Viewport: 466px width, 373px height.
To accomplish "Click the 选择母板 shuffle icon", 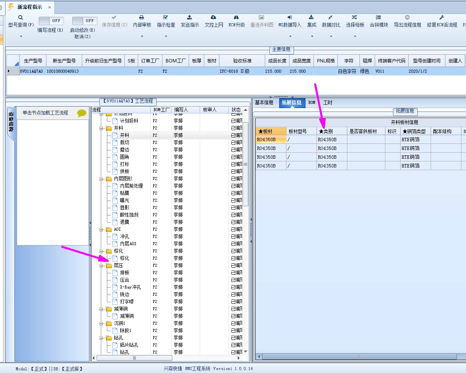I will (x=355, y=18).
